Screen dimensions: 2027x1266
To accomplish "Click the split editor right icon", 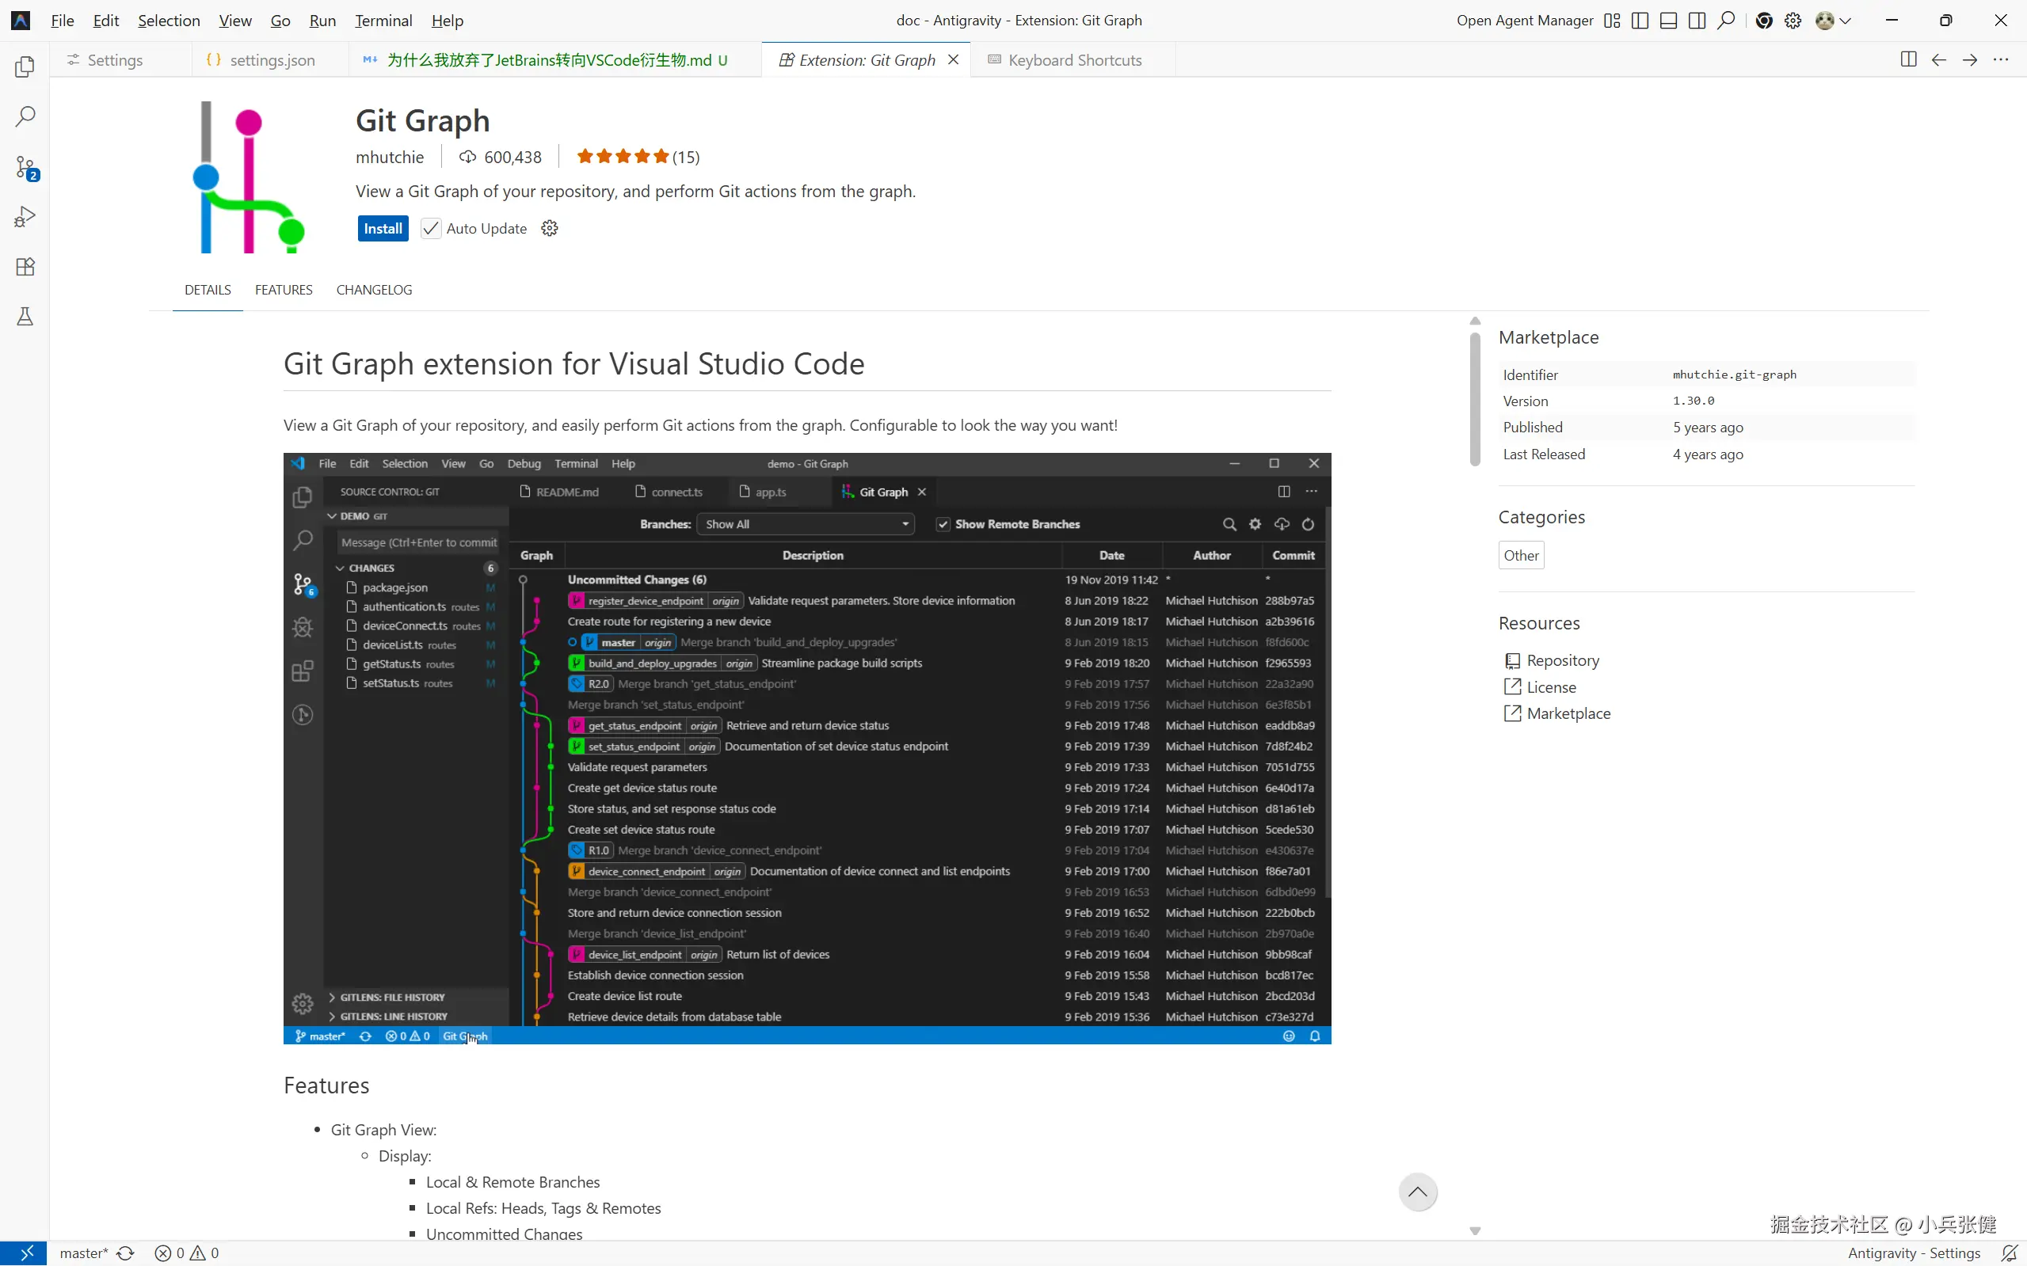I will click(1908, 59).
